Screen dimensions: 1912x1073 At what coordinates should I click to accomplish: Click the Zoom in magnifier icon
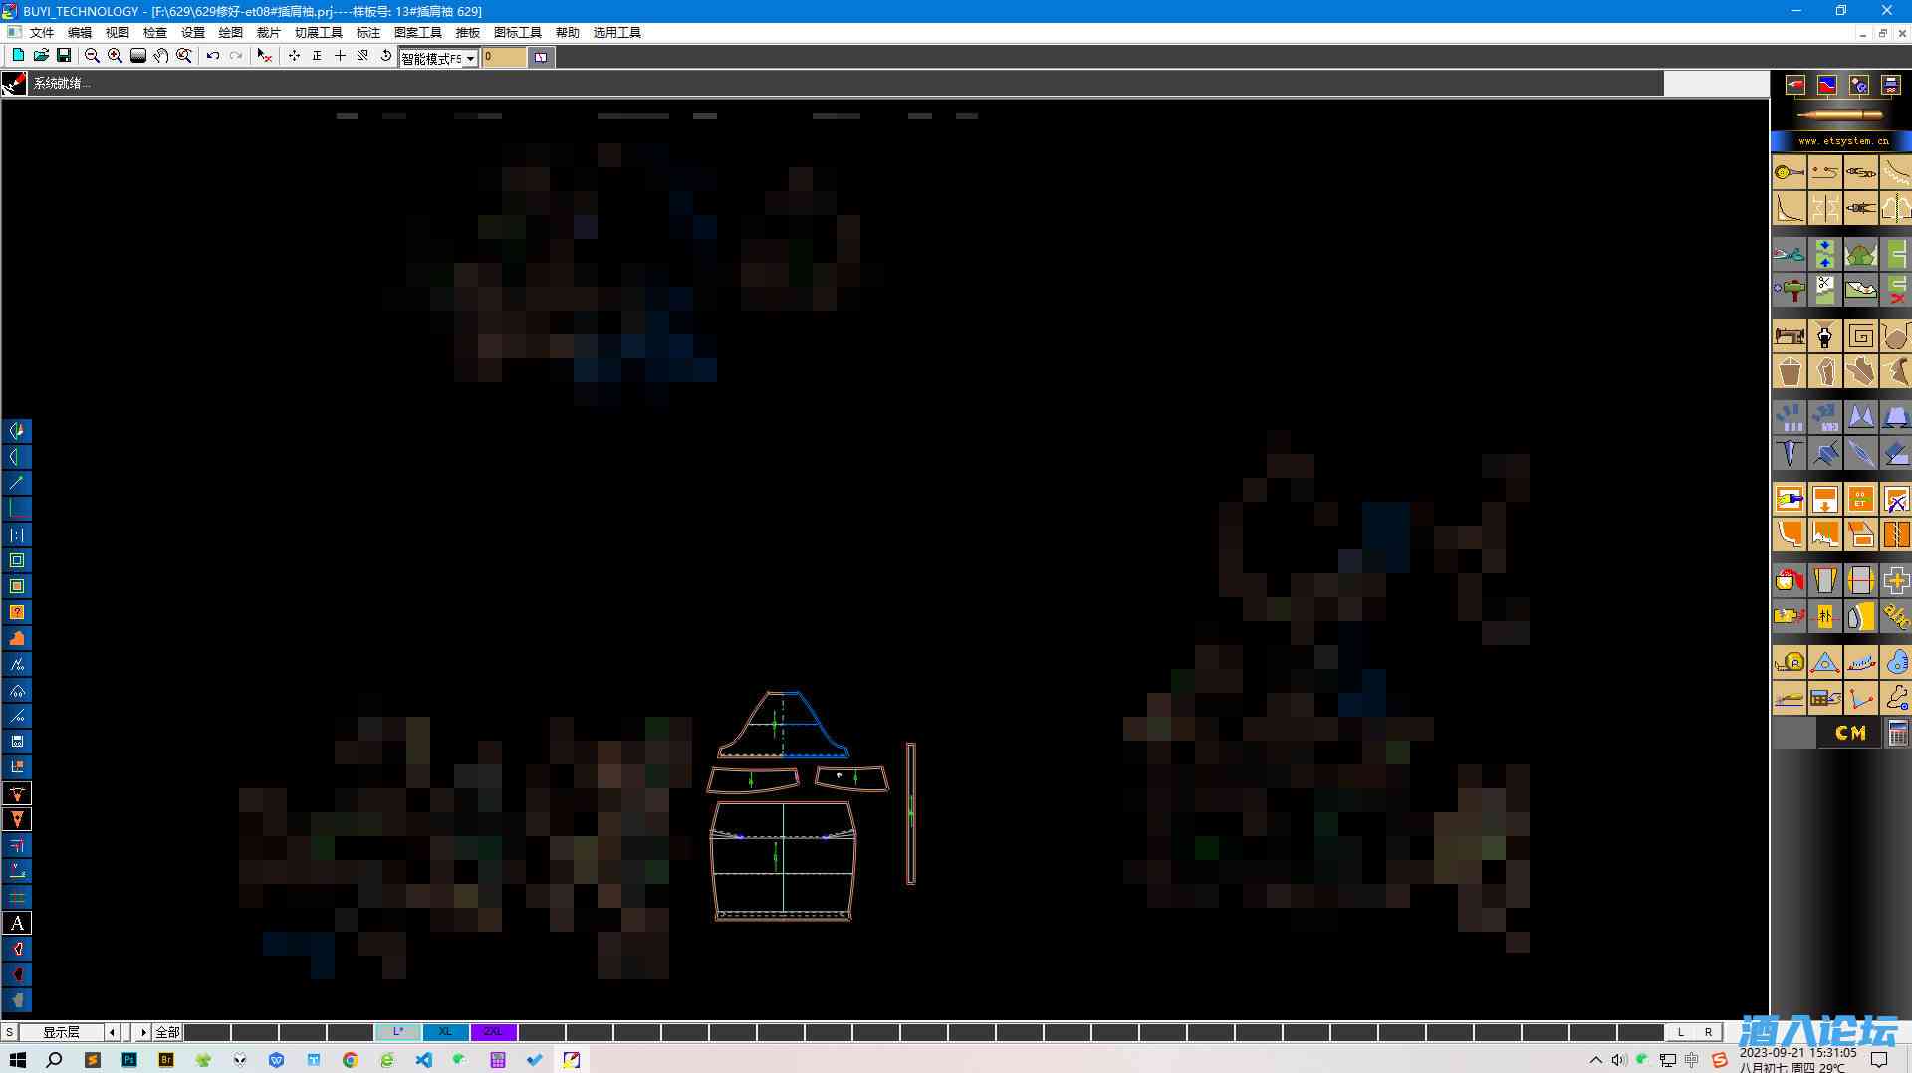115,56
